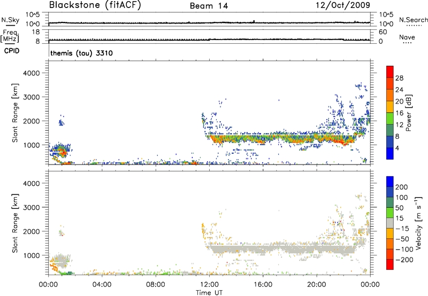Viewport: 428px width, 296px height.
Task: Click the Slant Range label of the velocity panel
Action: (x=15, y=223)
